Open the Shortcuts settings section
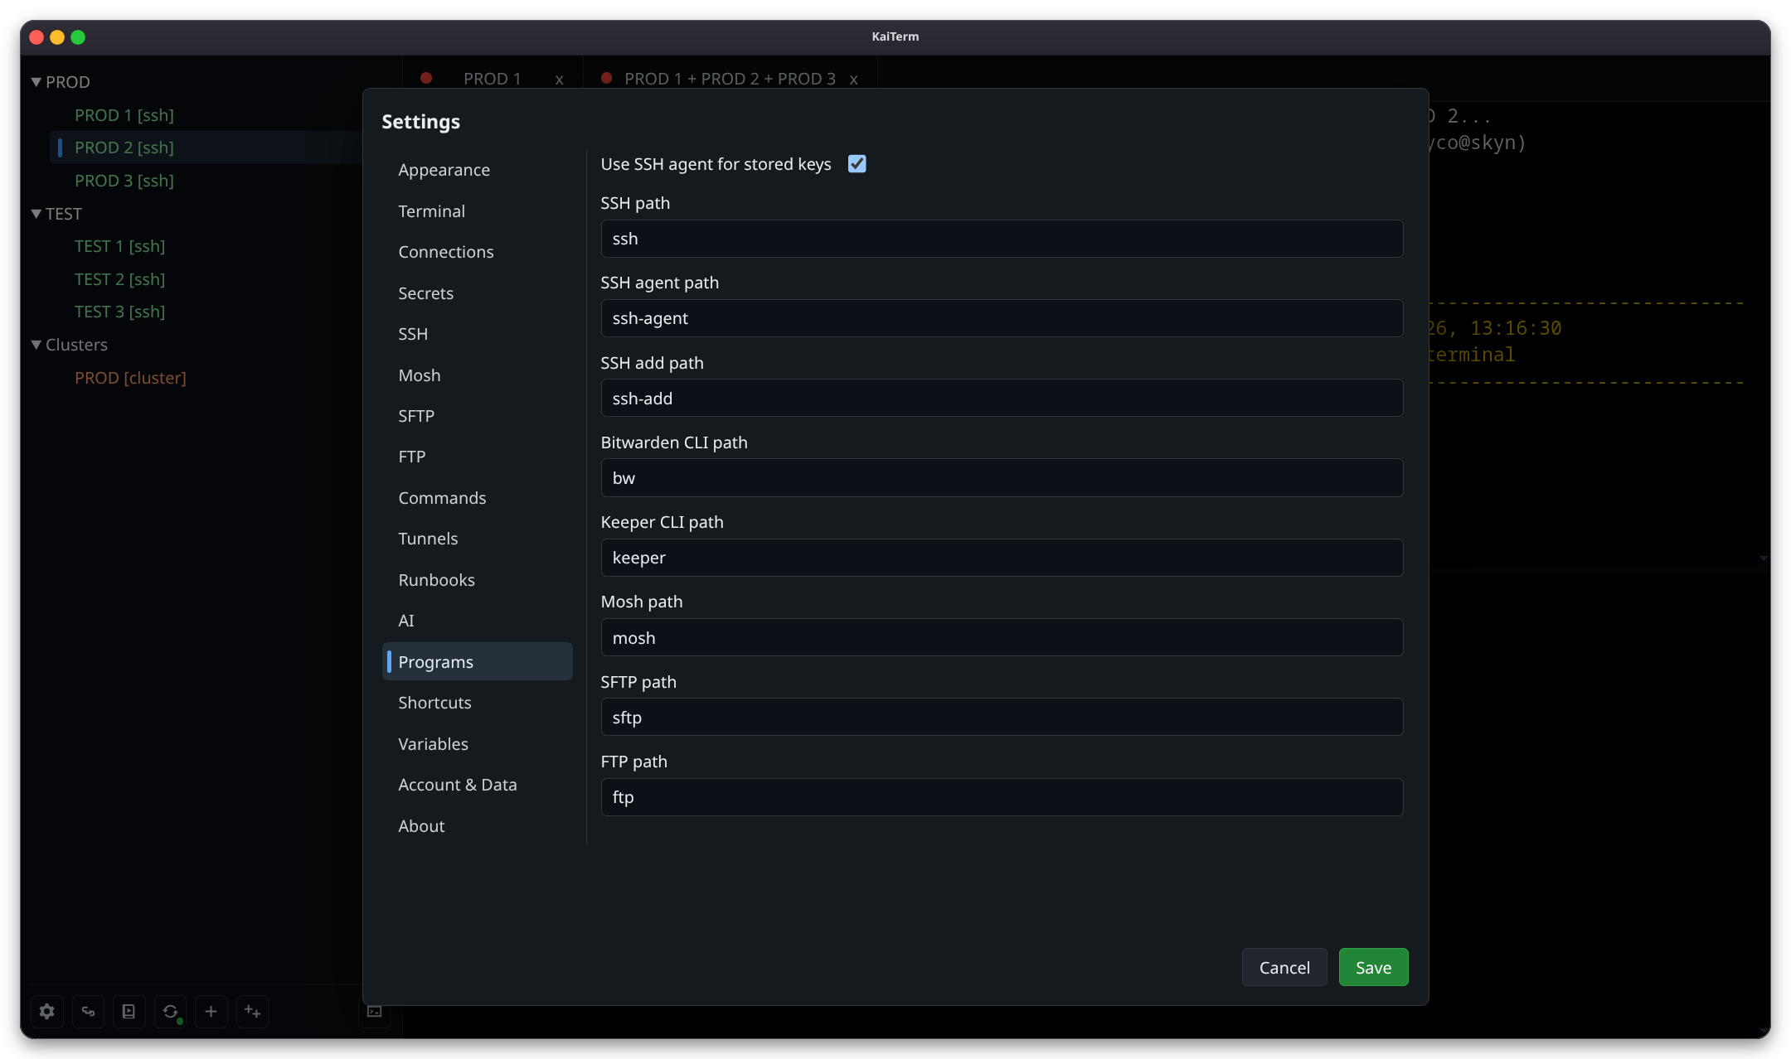1791x1059 pixels. pos(478,703)
